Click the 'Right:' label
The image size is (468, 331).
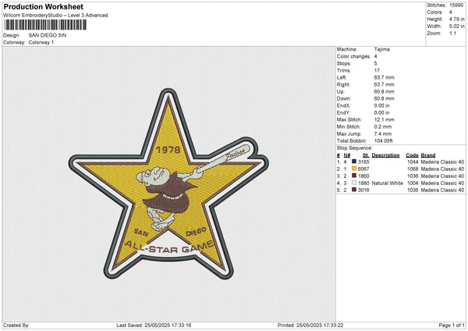[343, 84]
